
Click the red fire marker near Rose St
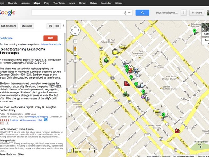coord(177,130)
